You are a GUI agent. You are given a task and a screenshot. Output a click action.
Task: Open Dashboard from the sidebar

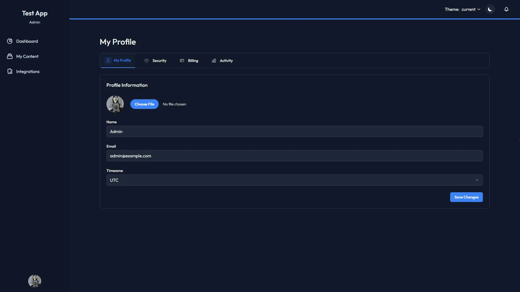point(27,41)
